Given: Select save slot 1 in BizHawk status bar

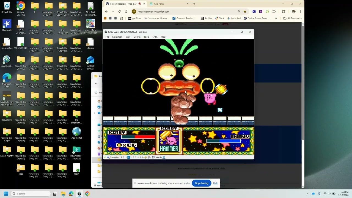Looking at the screenshot, I should (x=121, y=158).
